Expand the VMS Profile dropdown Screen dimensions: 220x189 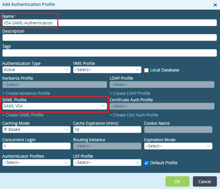[x=107, y=70]
